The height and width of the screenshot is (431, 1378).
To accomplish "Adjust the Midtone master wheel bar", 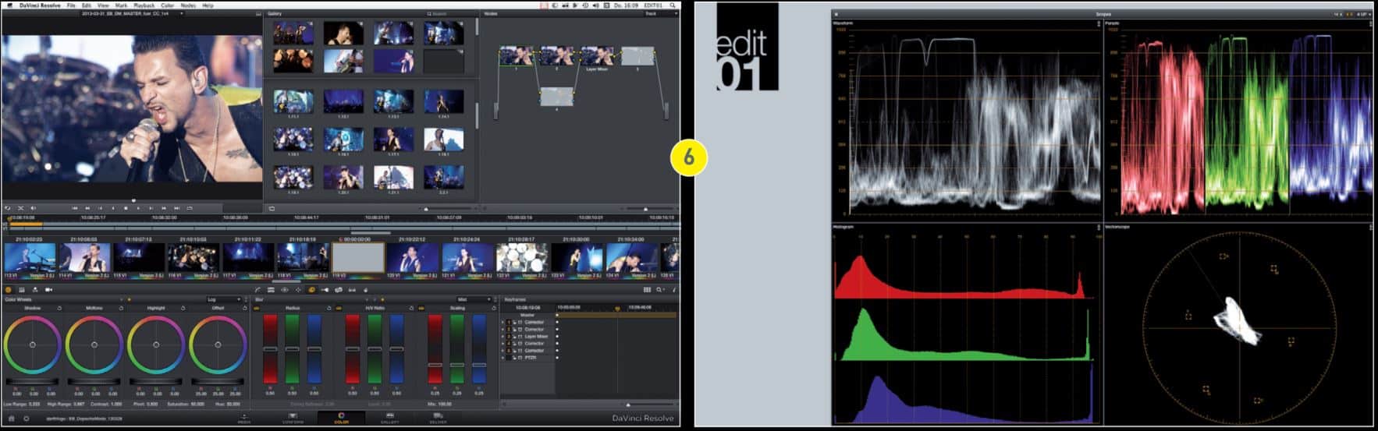I will click(94, 382).
